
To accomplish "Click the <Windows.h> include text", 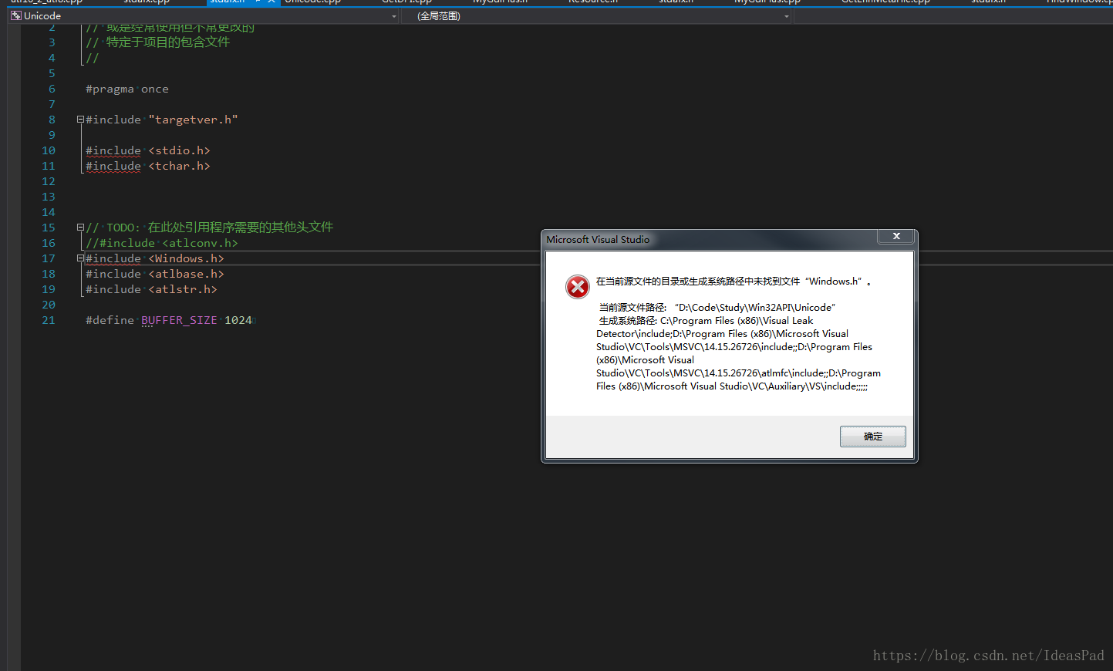I will [186, 258].
